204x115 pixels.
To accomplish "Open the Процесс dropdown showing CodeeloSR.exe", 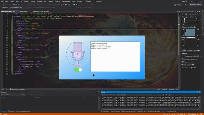I will 19,8.
